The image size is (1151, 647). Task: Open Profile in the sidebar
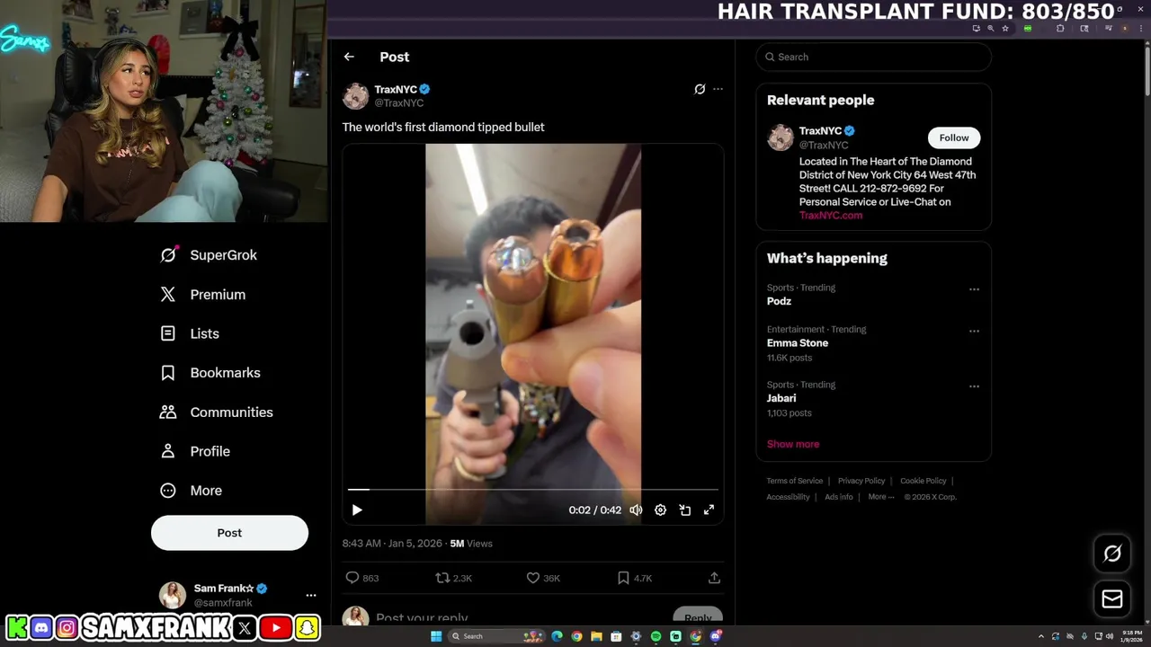[195, 451]
